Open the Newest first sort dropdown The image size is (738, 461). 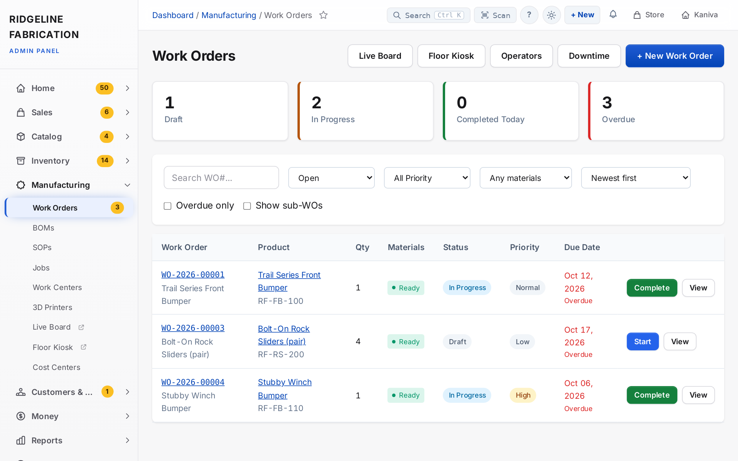(636, 178)
